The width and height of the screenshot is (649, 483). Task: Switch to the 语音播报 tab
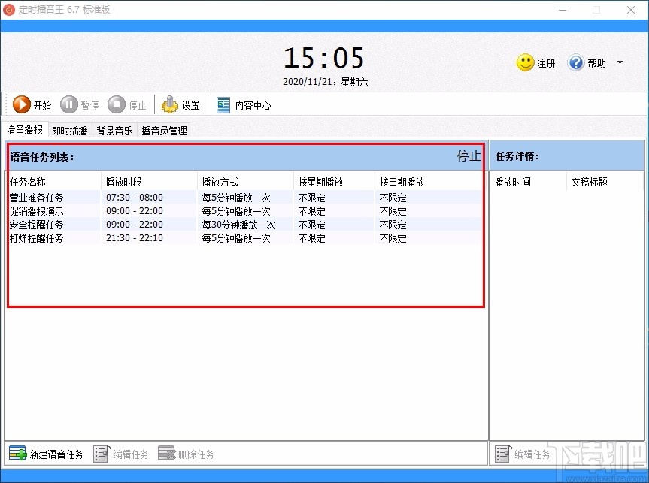coord(26,129)
